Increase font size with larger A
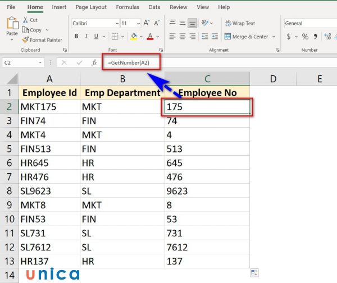Viewport: 337px width, 283px height. pyautogui.click(x=147, y=23)
